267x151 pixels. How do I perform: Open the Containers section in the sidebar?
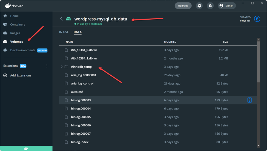[x=18, y=25]
